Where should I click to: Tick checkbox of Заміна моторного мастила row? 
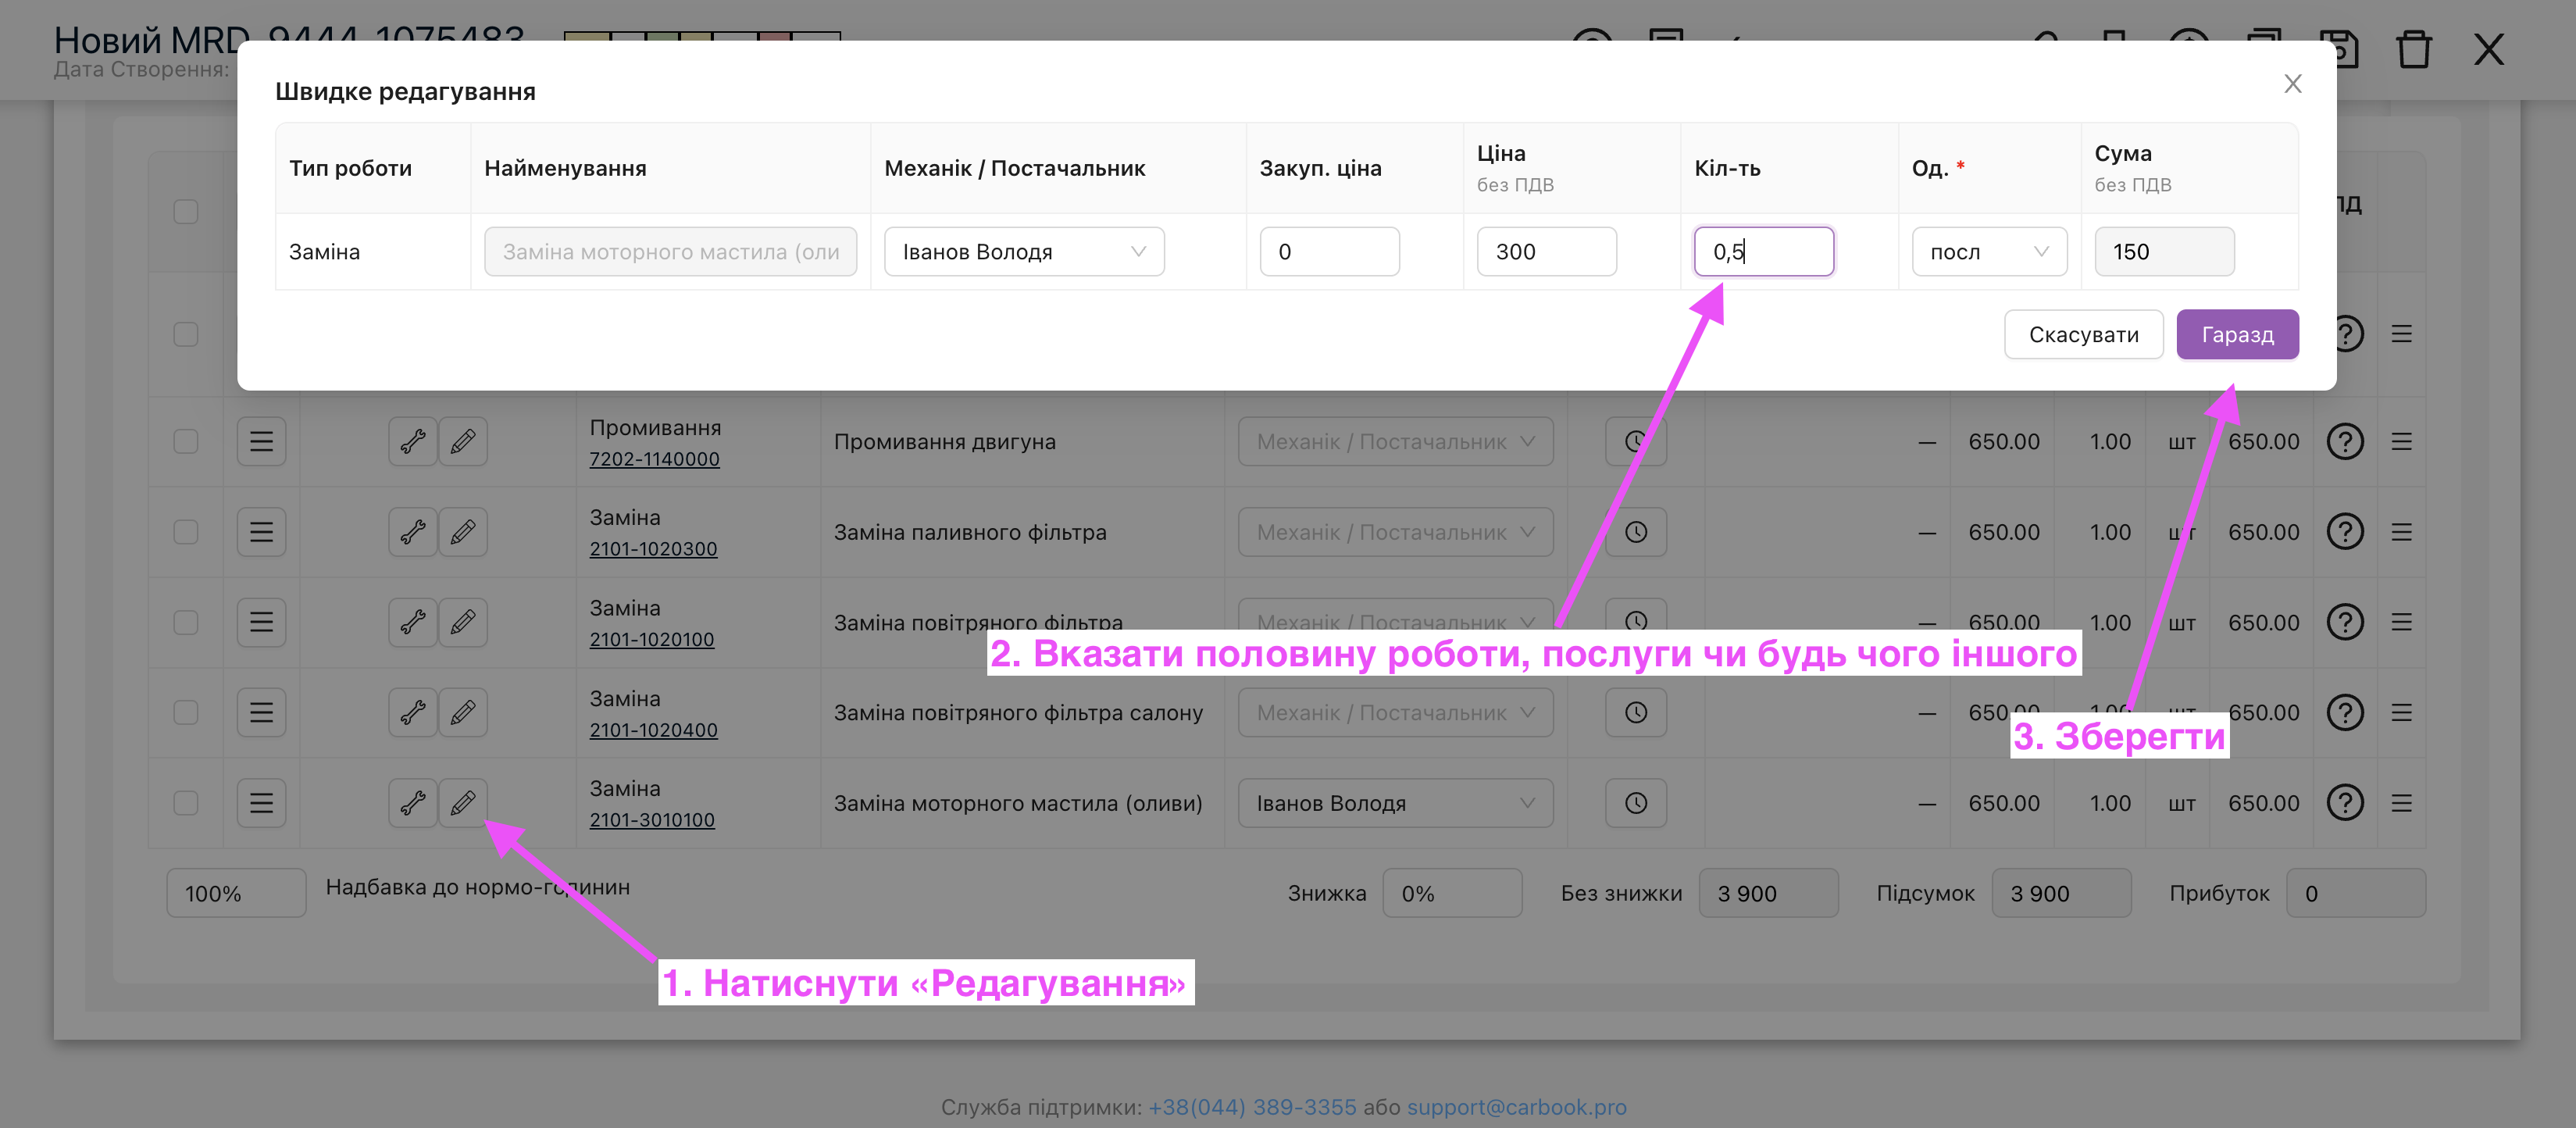pos(185,802)
